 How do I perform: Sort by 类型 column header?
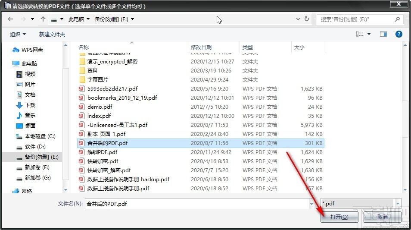[247, 47]
